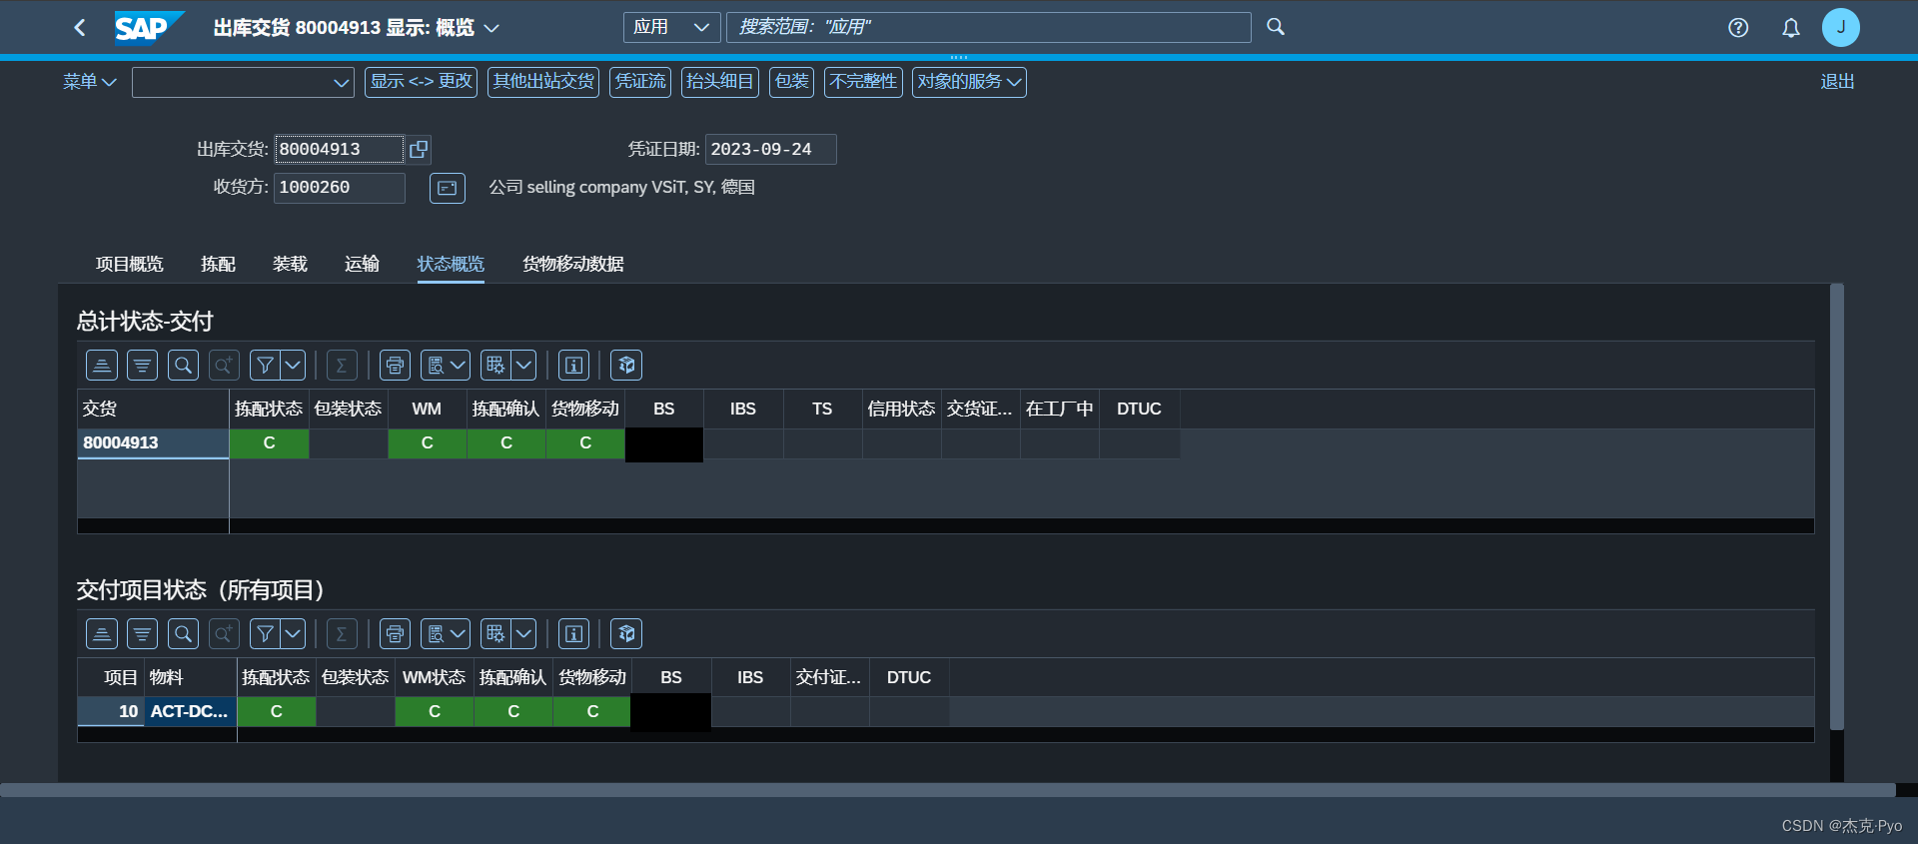Open ship-to party address icon
This screenshot has height=844, width=1918.
(x=448, y=188)
